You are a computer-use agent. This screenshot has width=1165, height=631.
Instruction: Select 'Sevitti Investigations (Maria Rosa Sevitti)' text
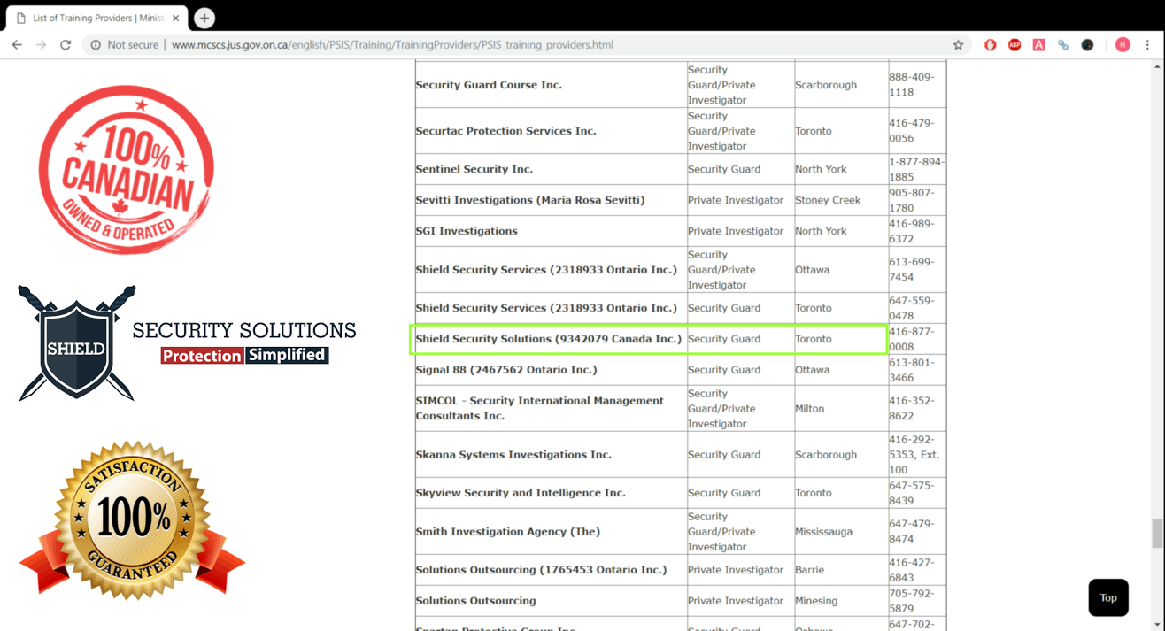(x=529, y=200)
